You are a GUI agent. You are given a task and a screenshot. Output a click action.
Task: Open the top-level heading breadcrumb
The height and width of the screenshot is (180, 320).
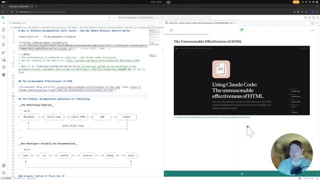[77, 27]
